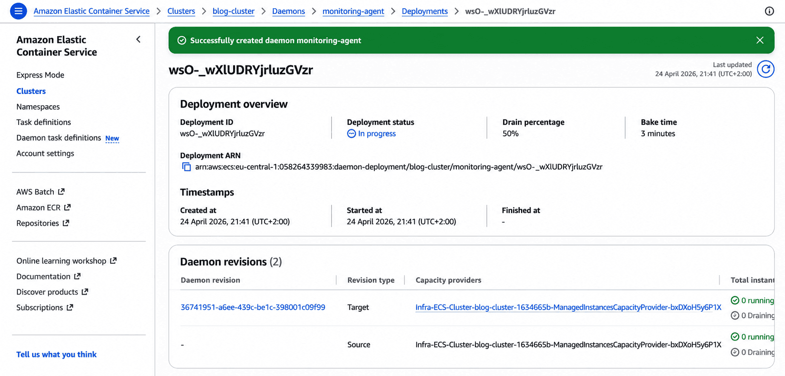This screenshot has width=785, height=376.
Task: Click the Daemon revisions heading
Action: 231,262
